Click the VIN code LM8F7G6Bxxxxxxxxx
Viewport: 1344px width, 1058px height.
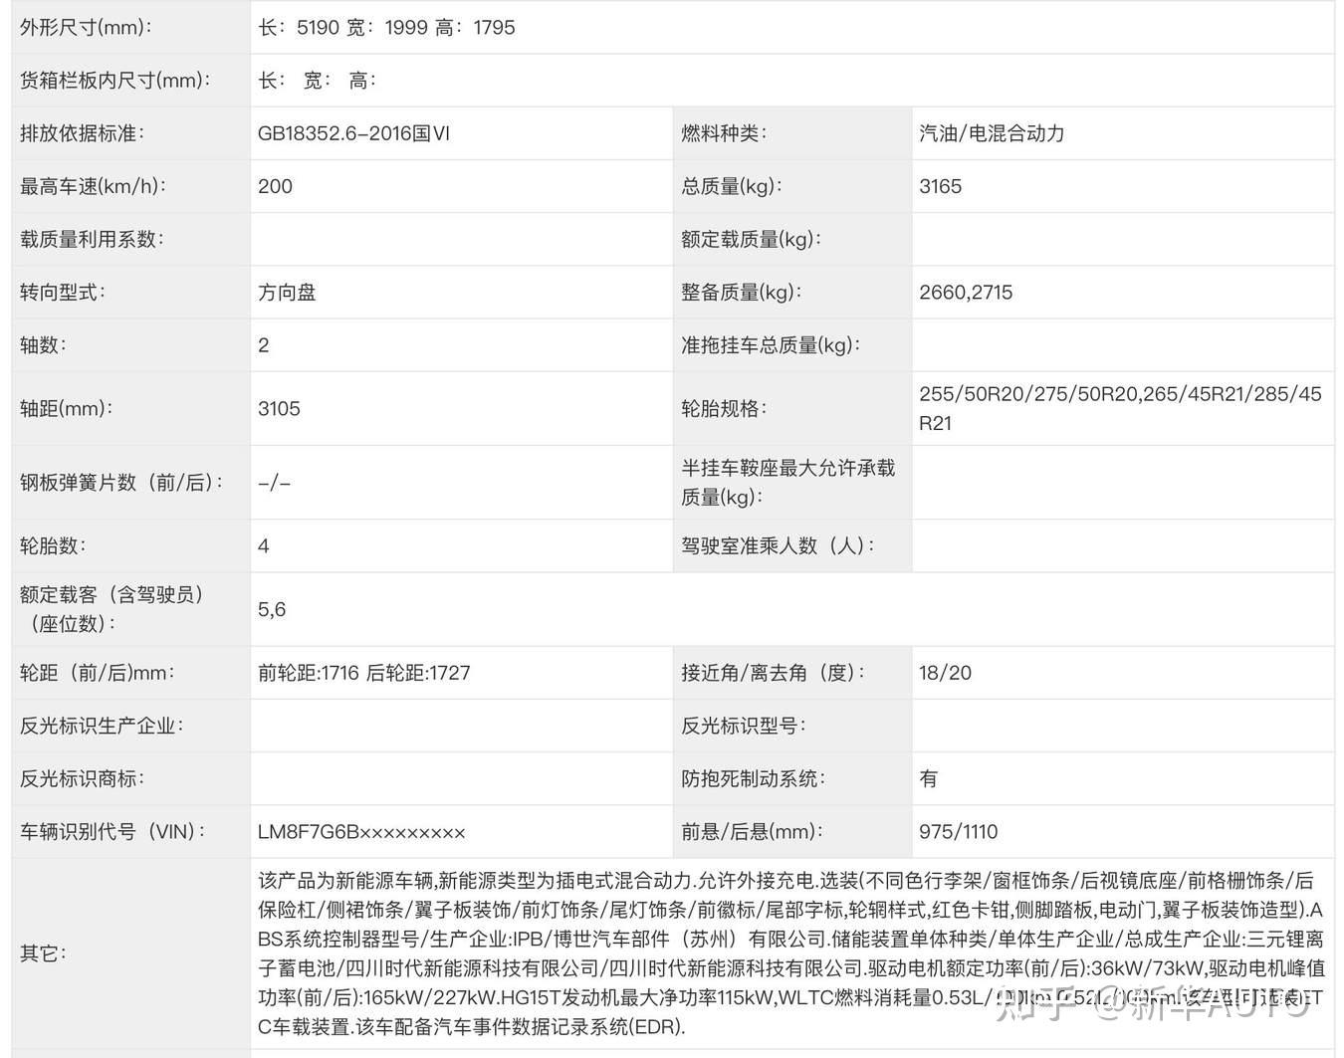click(x=360, y=831)
